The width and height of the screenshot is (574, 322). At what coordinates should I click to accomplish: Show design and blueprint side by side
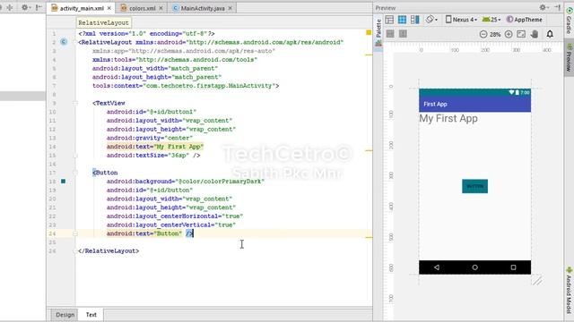pyautogui.click(x=414, y=20)
